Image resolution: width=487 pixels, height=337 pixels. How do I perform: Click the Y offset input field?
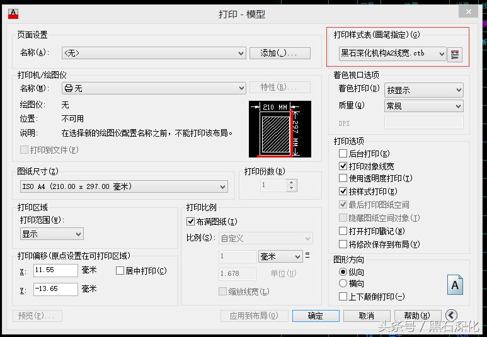click(x=55, y=289)
